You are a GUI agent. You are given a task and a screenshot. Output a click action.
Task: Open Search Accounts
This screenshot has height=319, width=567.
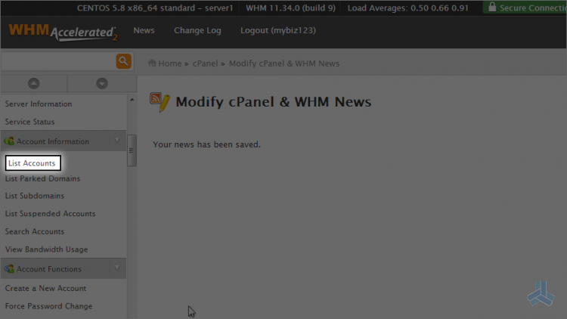[34, 231]
